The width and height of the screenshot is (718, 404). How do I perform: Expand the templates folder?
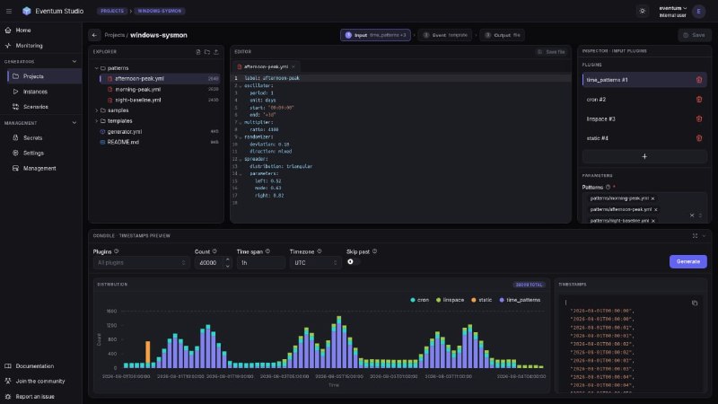97,121
